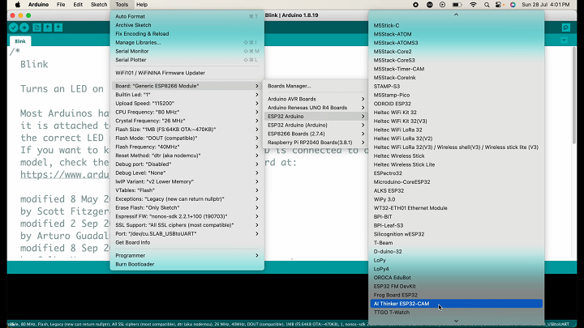Viewport: 584px width, 328px height.
Task: Expand Arduino Renesas UNO R4 Boards submenu
Action: click(x=316, y=108)
